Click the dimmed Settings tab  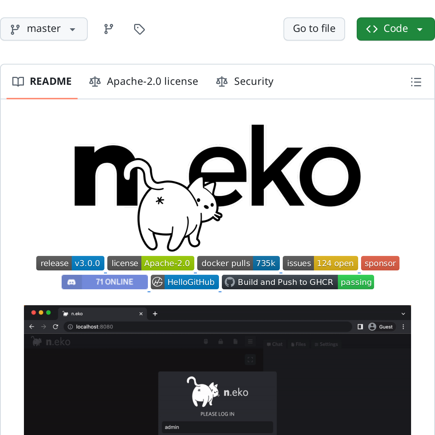point(326,344)
